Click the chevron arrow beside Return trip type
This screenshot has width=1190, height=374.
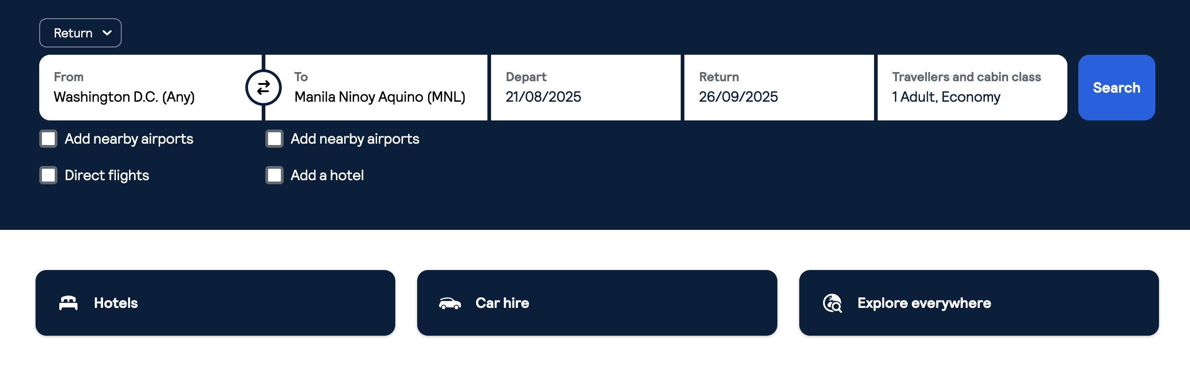(107, 33)
